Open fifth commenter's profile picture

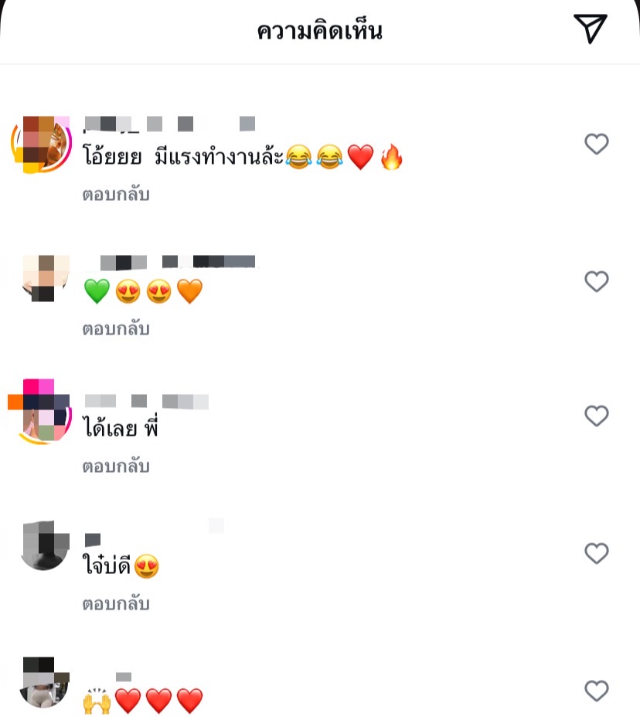45,682
